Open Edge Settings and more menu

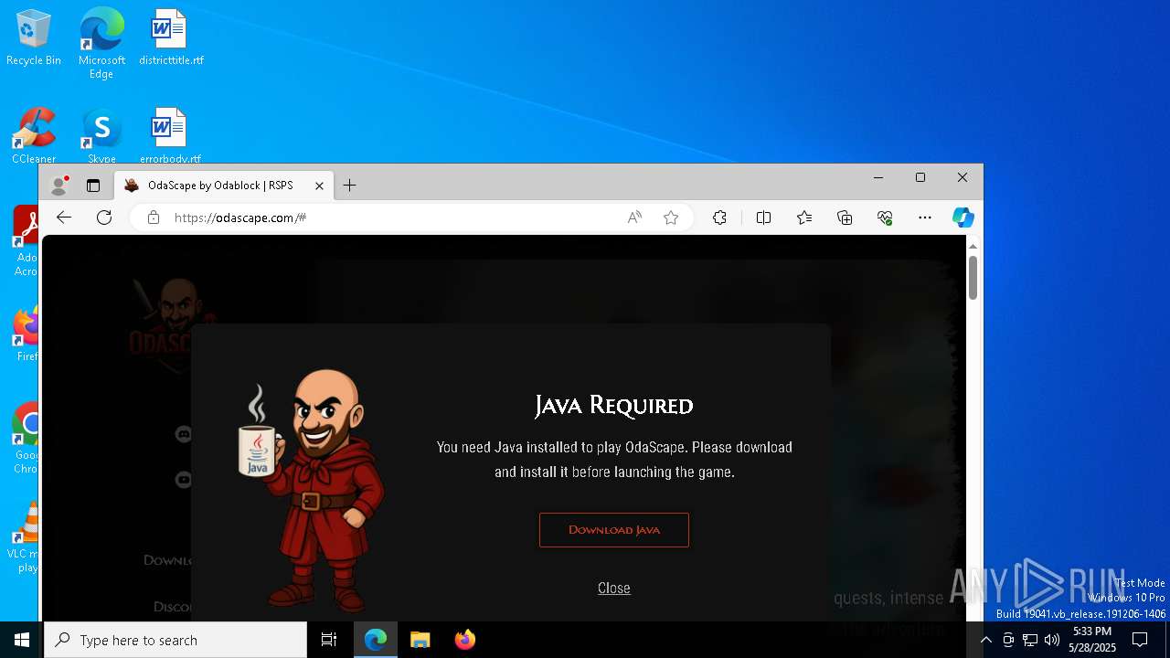tap(925, 218)
